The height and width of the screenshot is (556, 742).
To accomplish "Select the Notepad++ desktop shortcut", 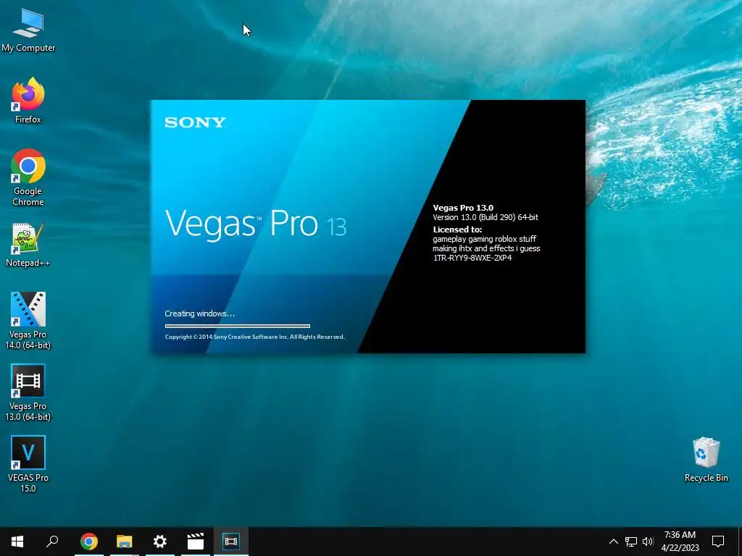I will [x=28, y=245].
